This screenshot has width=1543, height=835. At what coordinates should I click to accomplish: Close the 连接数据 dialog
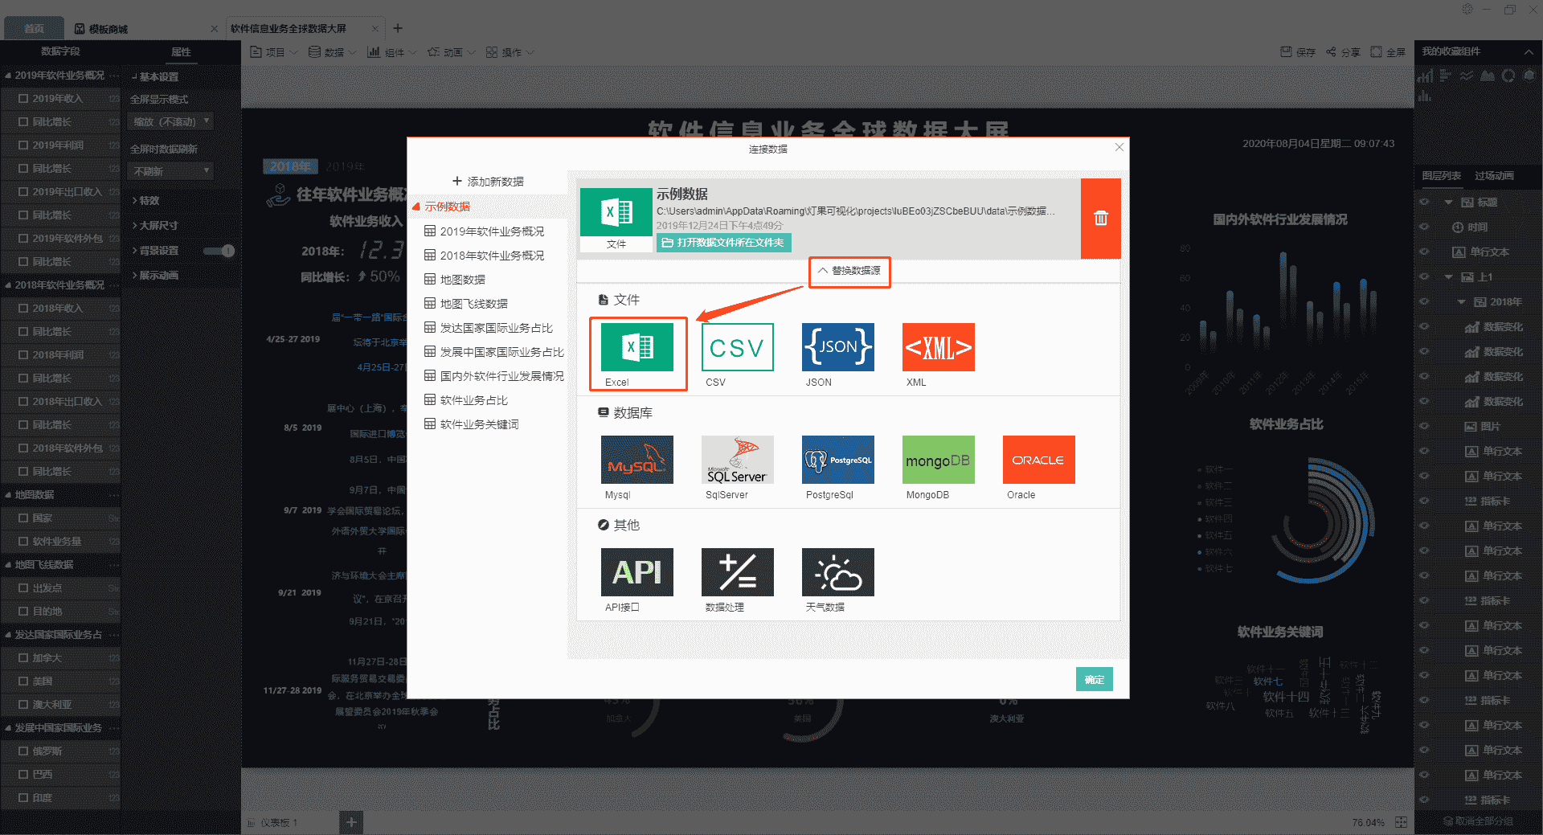pos(1119,147)
